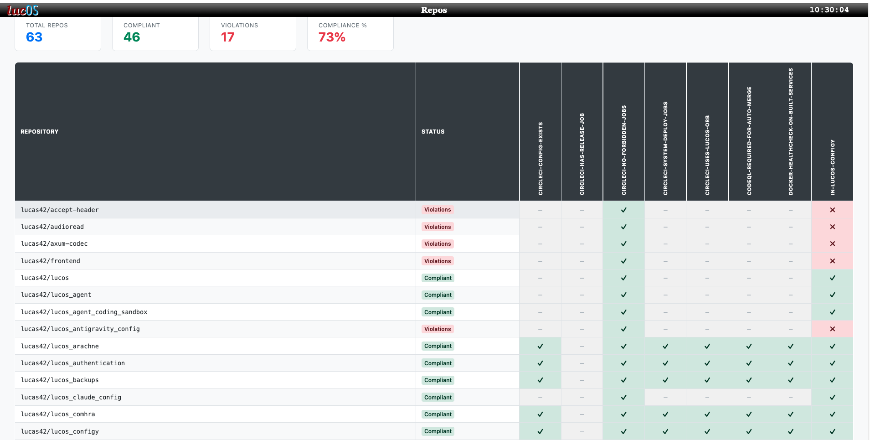Image resolution: width=870 pixels, height=440 pixels.
Task: Toggle CIRCLECI-USES-LUCOS-ORB for lucas42/lucos_authentication
Action: [x=707, y=363]
